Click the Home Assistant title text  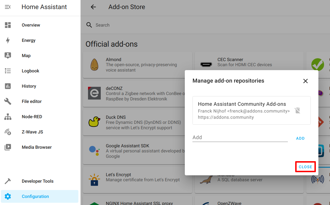pos(44,7)
